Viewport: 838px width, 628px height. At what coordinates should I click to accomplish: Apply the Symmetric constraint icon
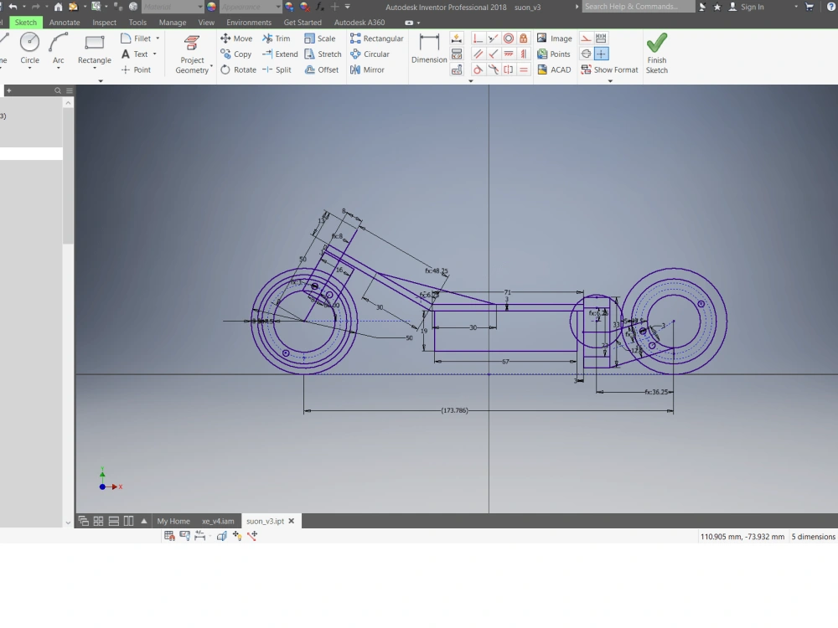pos(509,69)
